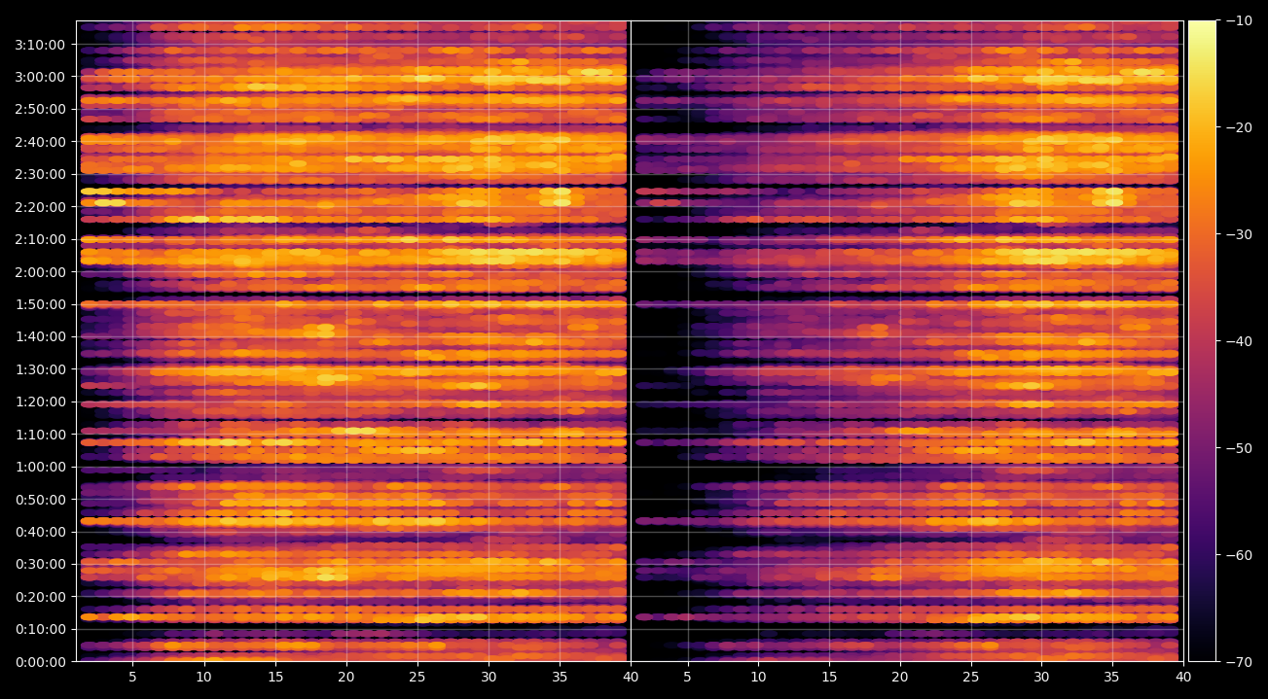Select the 2:20:00 y-axis tick label
Image resolution: width=1268 pixels, height=699 pixels.
(40, 206)
